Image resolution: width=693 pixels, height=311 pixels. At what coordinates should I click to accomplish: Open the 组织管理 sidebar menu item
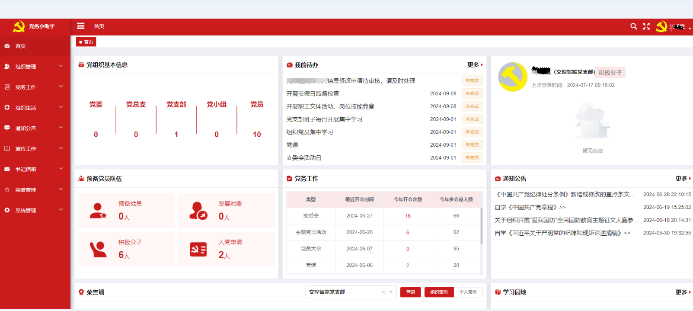35,67
